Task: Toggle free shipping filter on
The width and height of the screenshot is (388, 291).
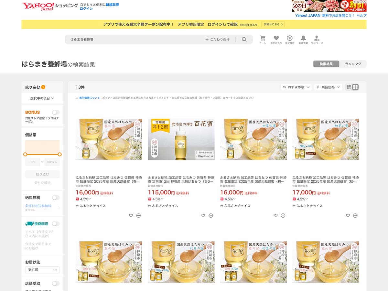Action: [56, 198]
